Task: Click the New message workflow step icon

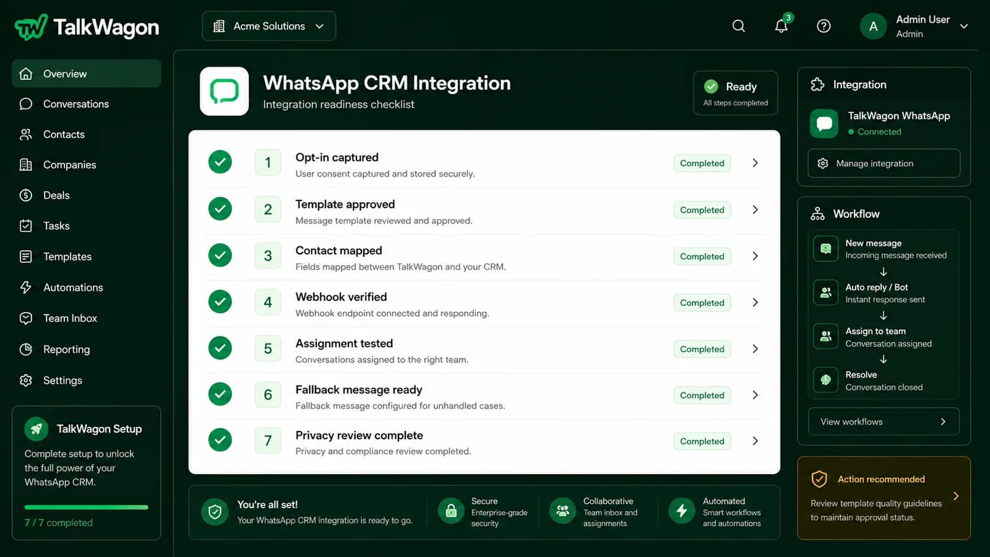Action: [825, 249]
